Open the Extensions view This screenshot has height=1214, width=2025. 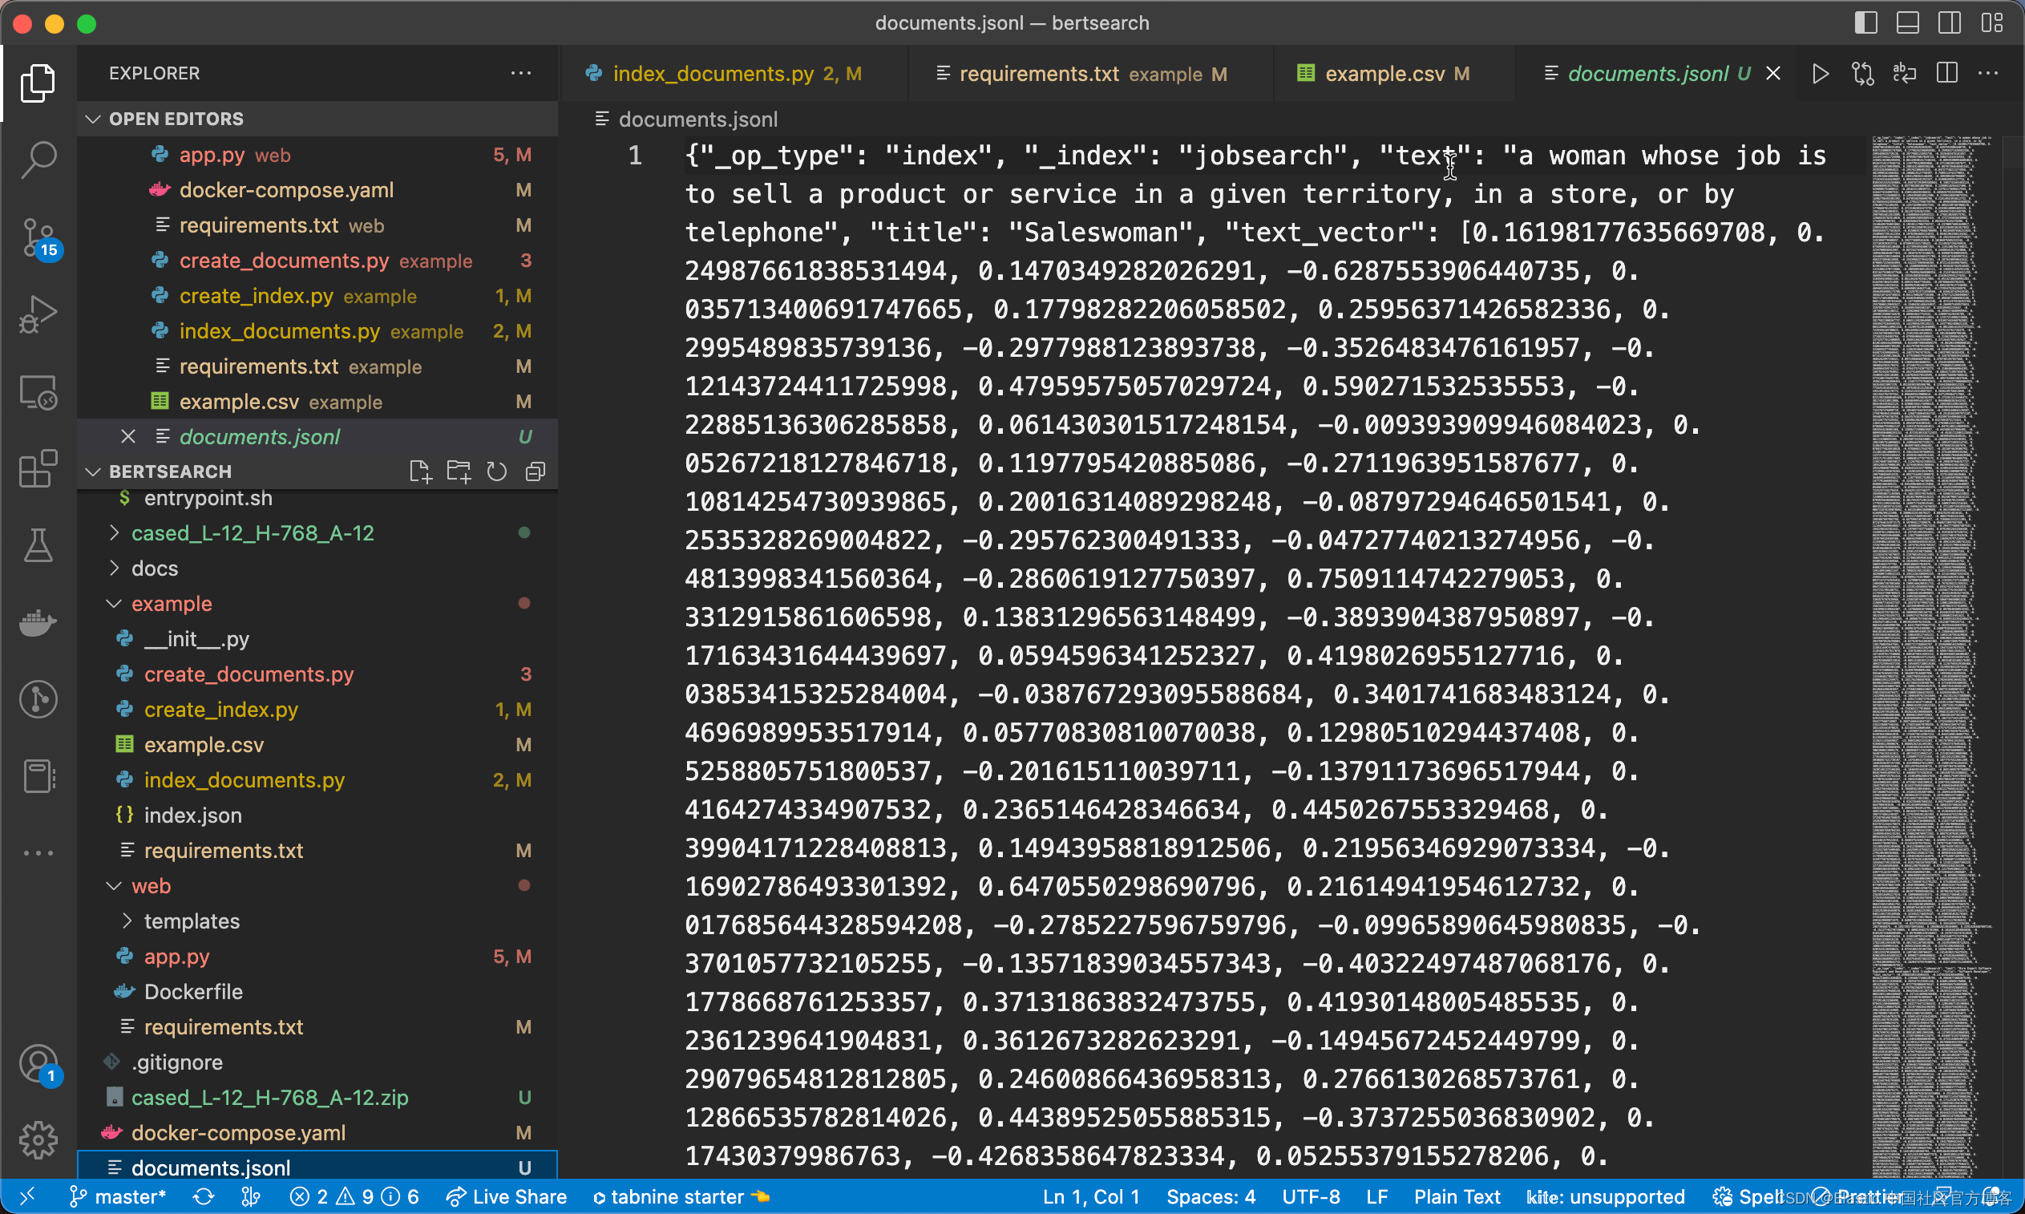tap(38, 470)
